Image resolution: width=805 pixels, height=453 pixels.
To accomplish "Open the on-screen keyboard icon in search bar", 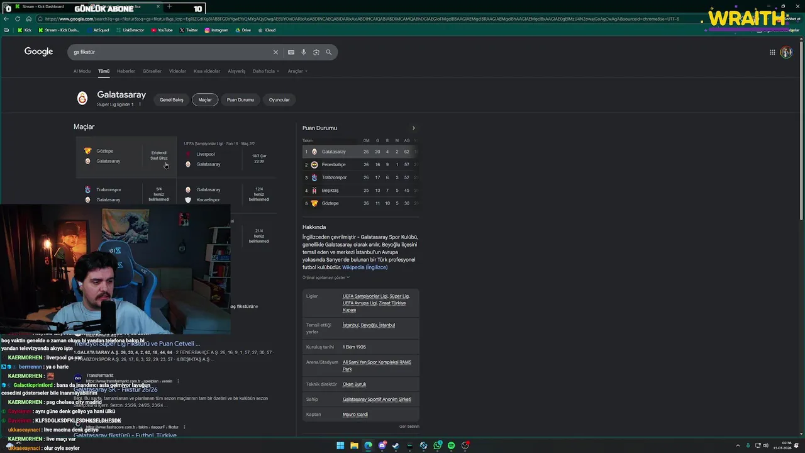I will coord(291,52).
